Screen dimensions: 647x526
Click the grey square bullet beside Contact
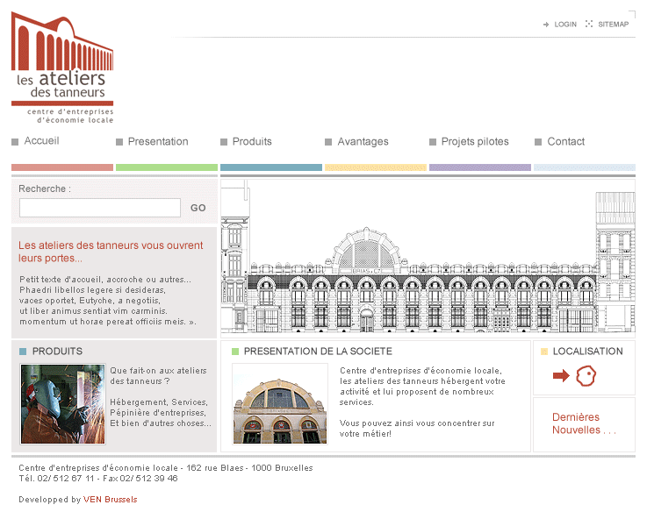(538, 142)
